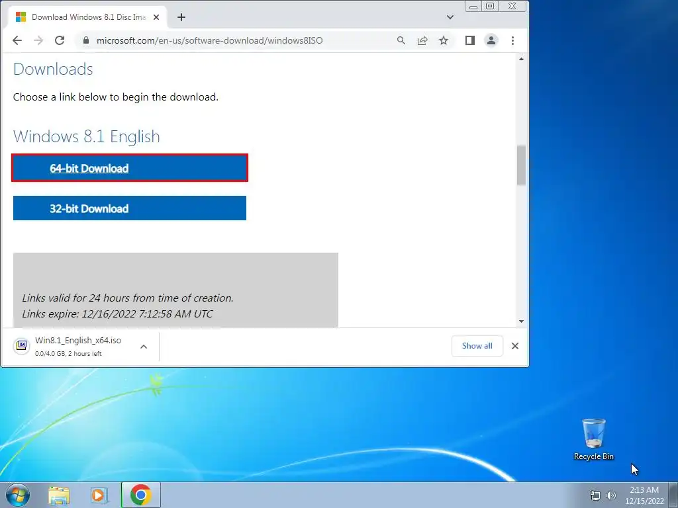Open the Recycle Bin desktop icon
Viewport: 678px width, 508px height.
pyautogui.click(x=594, y=439)
